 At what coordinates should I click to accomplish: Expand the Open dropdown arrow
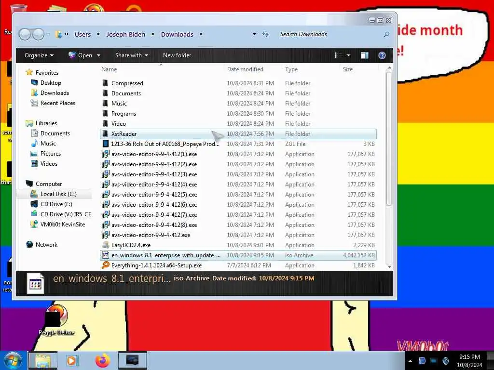tap(98, 55)
